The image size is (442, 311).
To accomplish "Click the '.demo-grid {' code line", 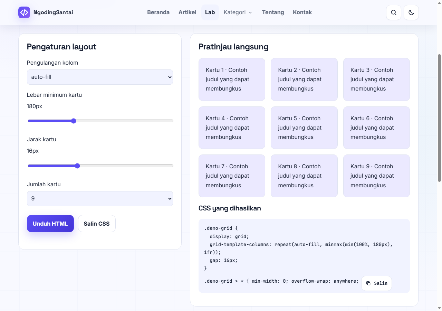I will 221,228.
